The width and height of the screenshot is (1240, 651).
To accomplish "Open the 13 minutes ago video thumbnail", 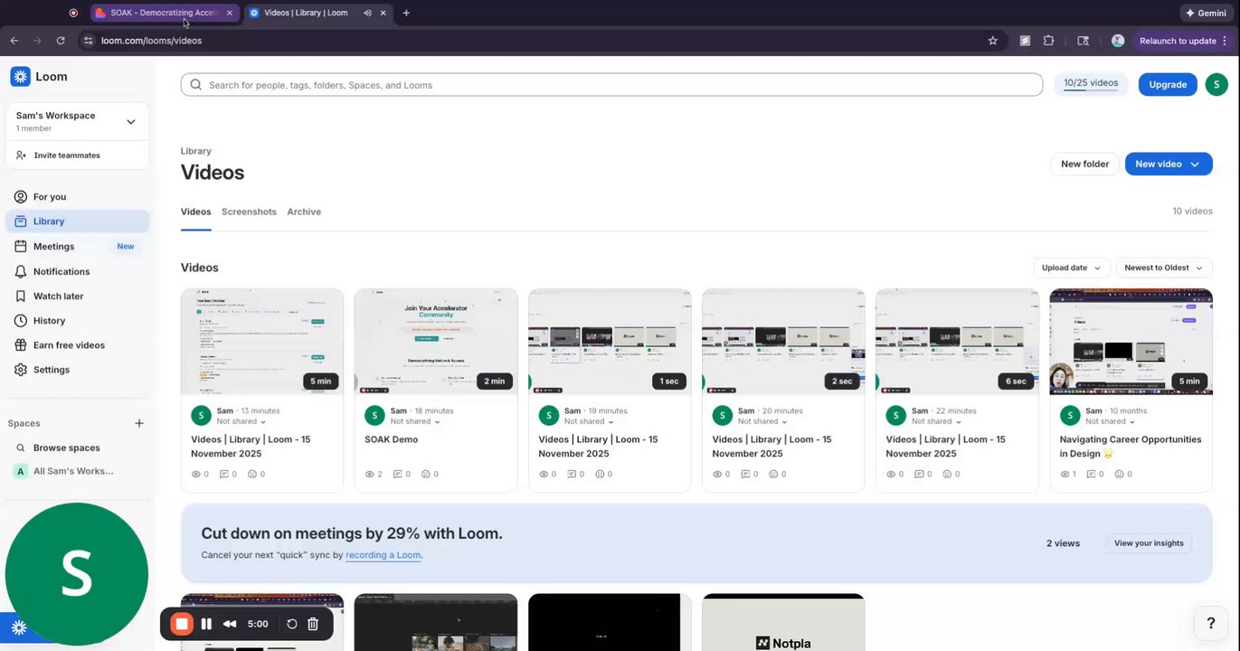I will [262, 342].
